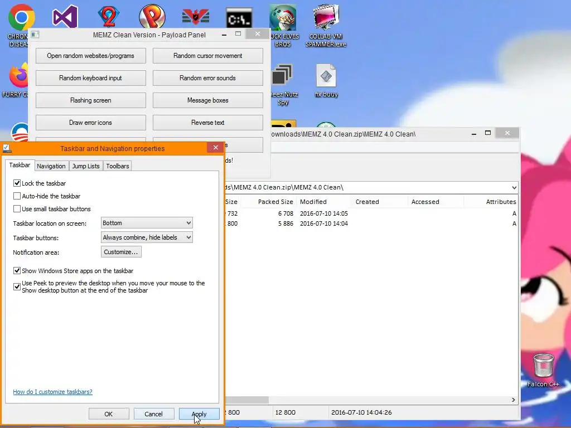
Task: Enable Use small taskbar buttons
Action: click(x=17, y=209)
